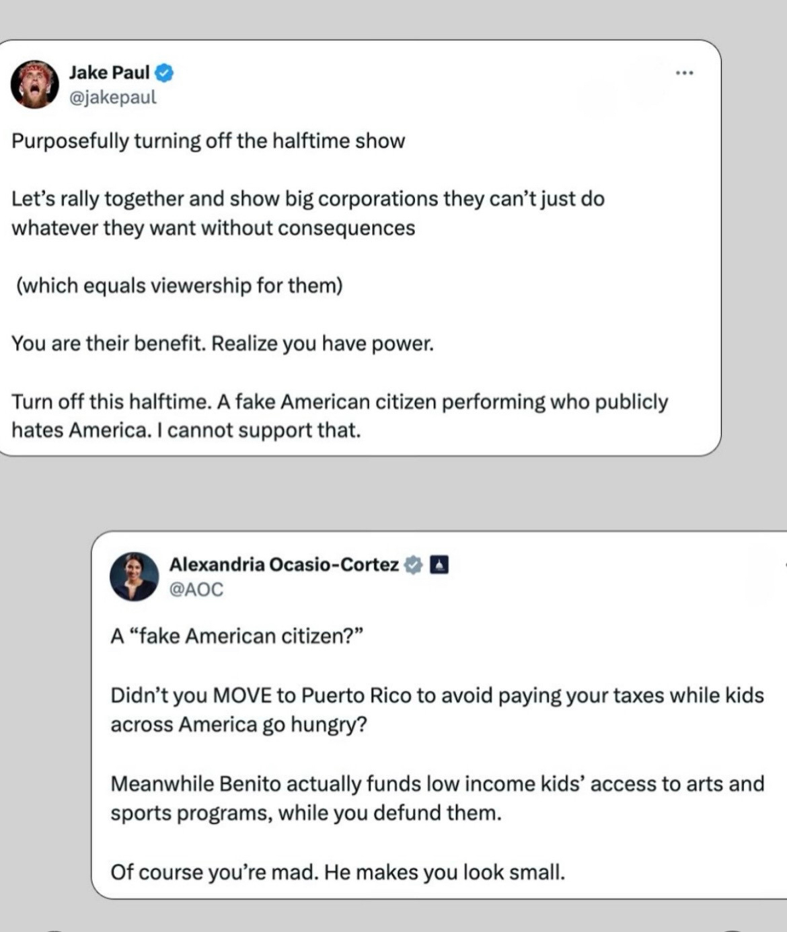The width and height of the screenshot is (787, 932).
Task: Click the @AOC handle
Action: (196, 589)
